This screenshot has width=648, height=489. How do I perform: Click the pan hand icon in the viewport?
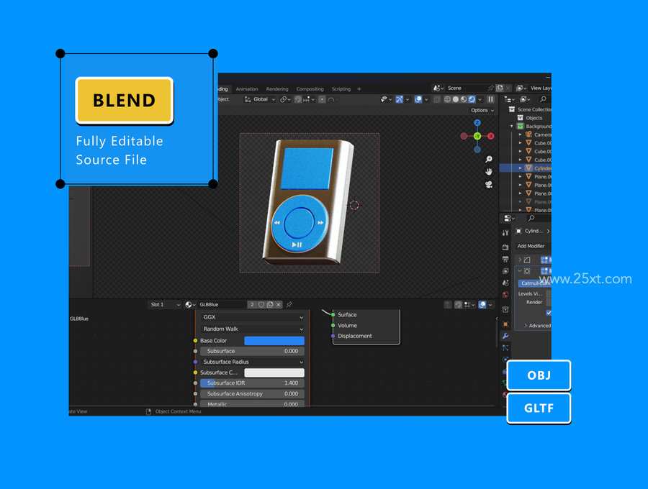[x=489, y=172]
